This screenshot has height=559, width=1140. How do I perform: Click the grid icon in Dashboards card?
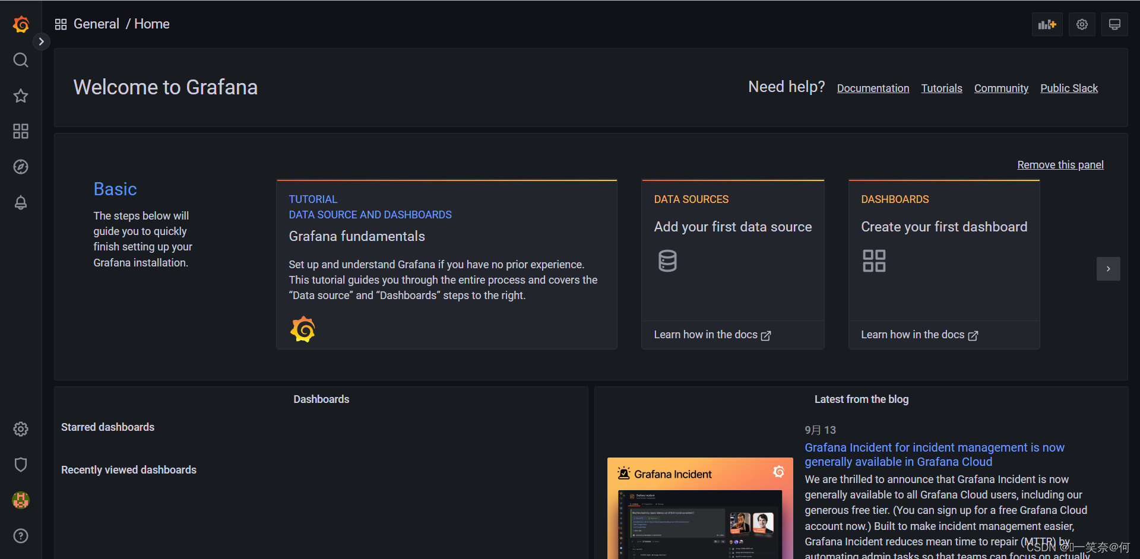click(x=874, y=261)
